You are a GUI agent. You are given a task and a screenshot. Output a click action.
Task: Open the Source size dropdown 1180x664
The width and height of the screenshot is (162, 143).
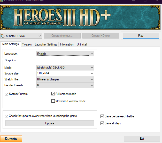click(65, 73)
